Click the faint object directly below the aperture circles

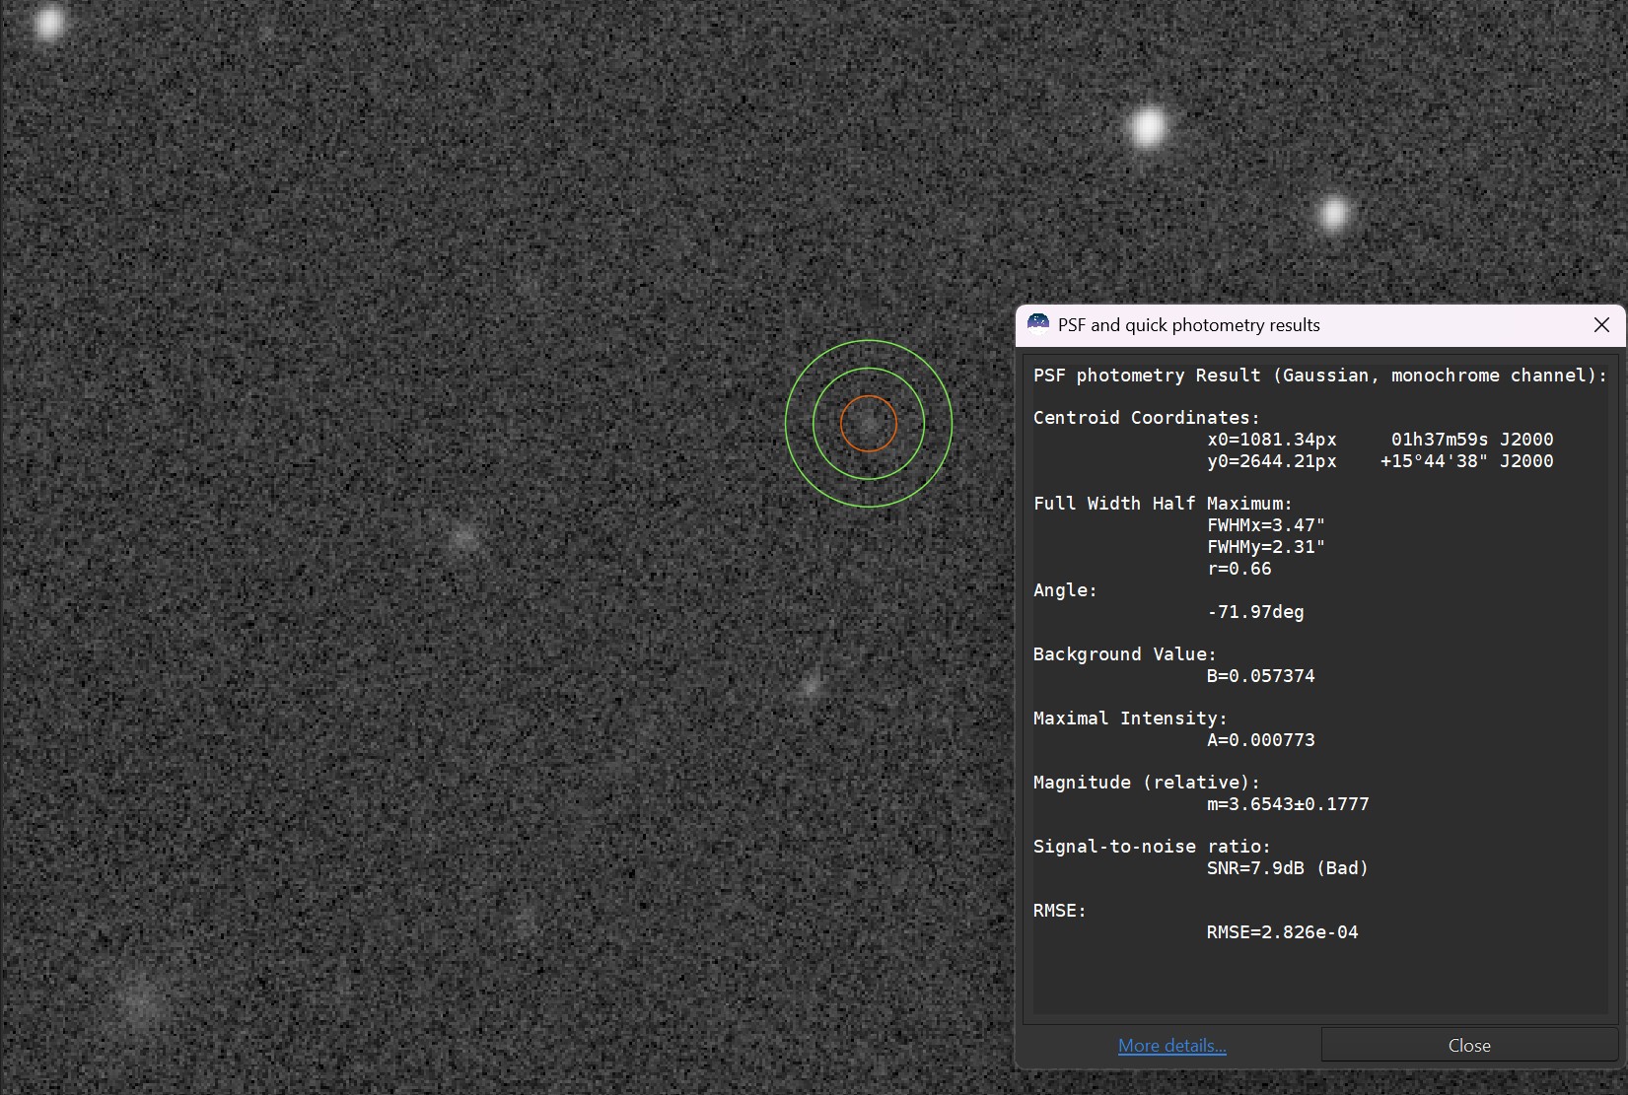811,684
